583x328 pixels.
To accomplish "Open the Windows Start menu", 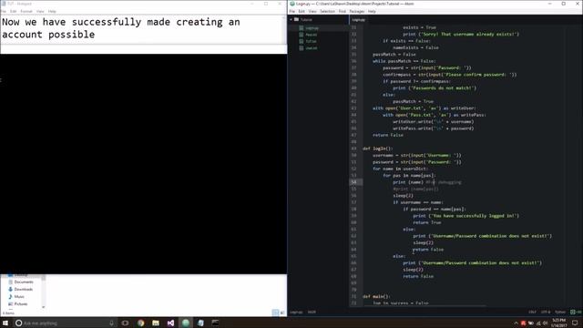I will 5,323.
